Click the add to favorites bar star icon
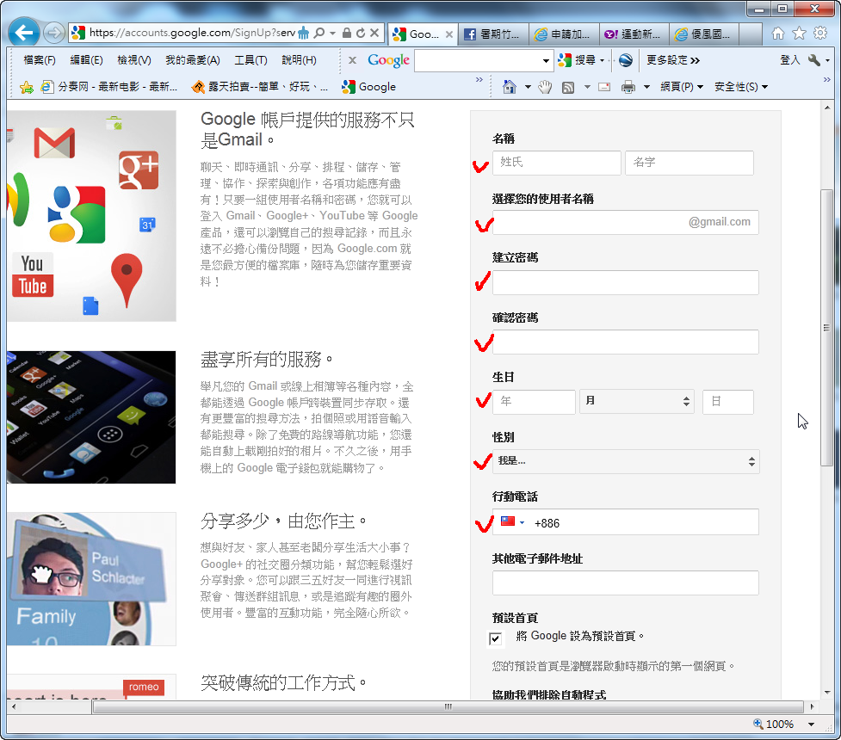The height and width of the screenshot is (740, 841). pos(26,87)
